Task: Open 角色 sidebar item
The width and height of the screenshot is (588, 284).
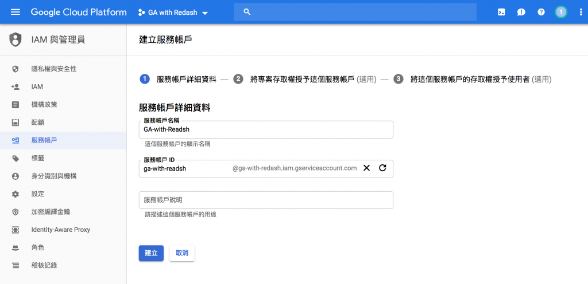Action: 63,248
